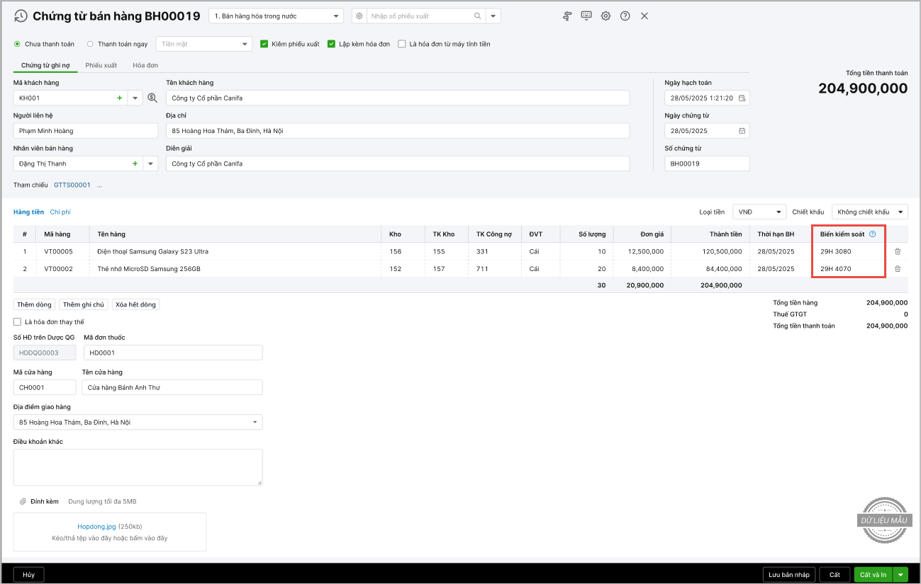Select Thanh toán ngay radio button
This screenshot has width=921, height=584.
[x=90, y=44]
